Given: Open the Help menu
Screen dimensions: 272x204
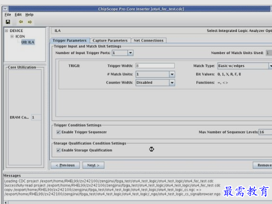Looking at the screenshot, I should [30, 15].
